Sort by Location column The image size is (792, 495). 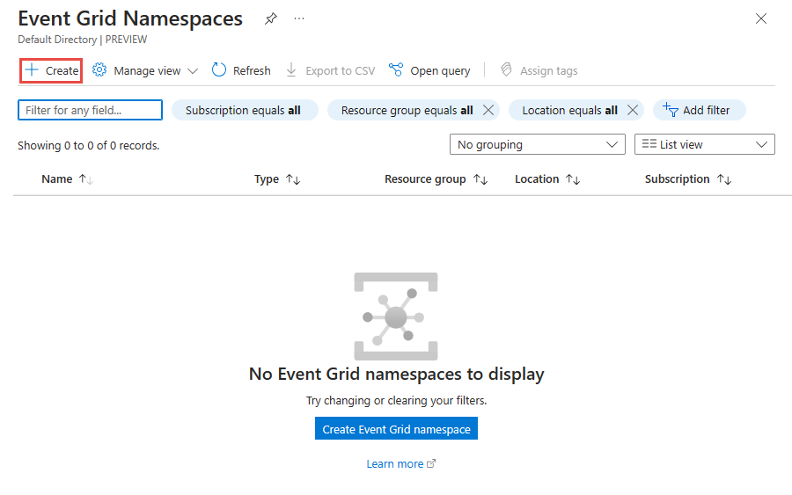tap(547, 179)
